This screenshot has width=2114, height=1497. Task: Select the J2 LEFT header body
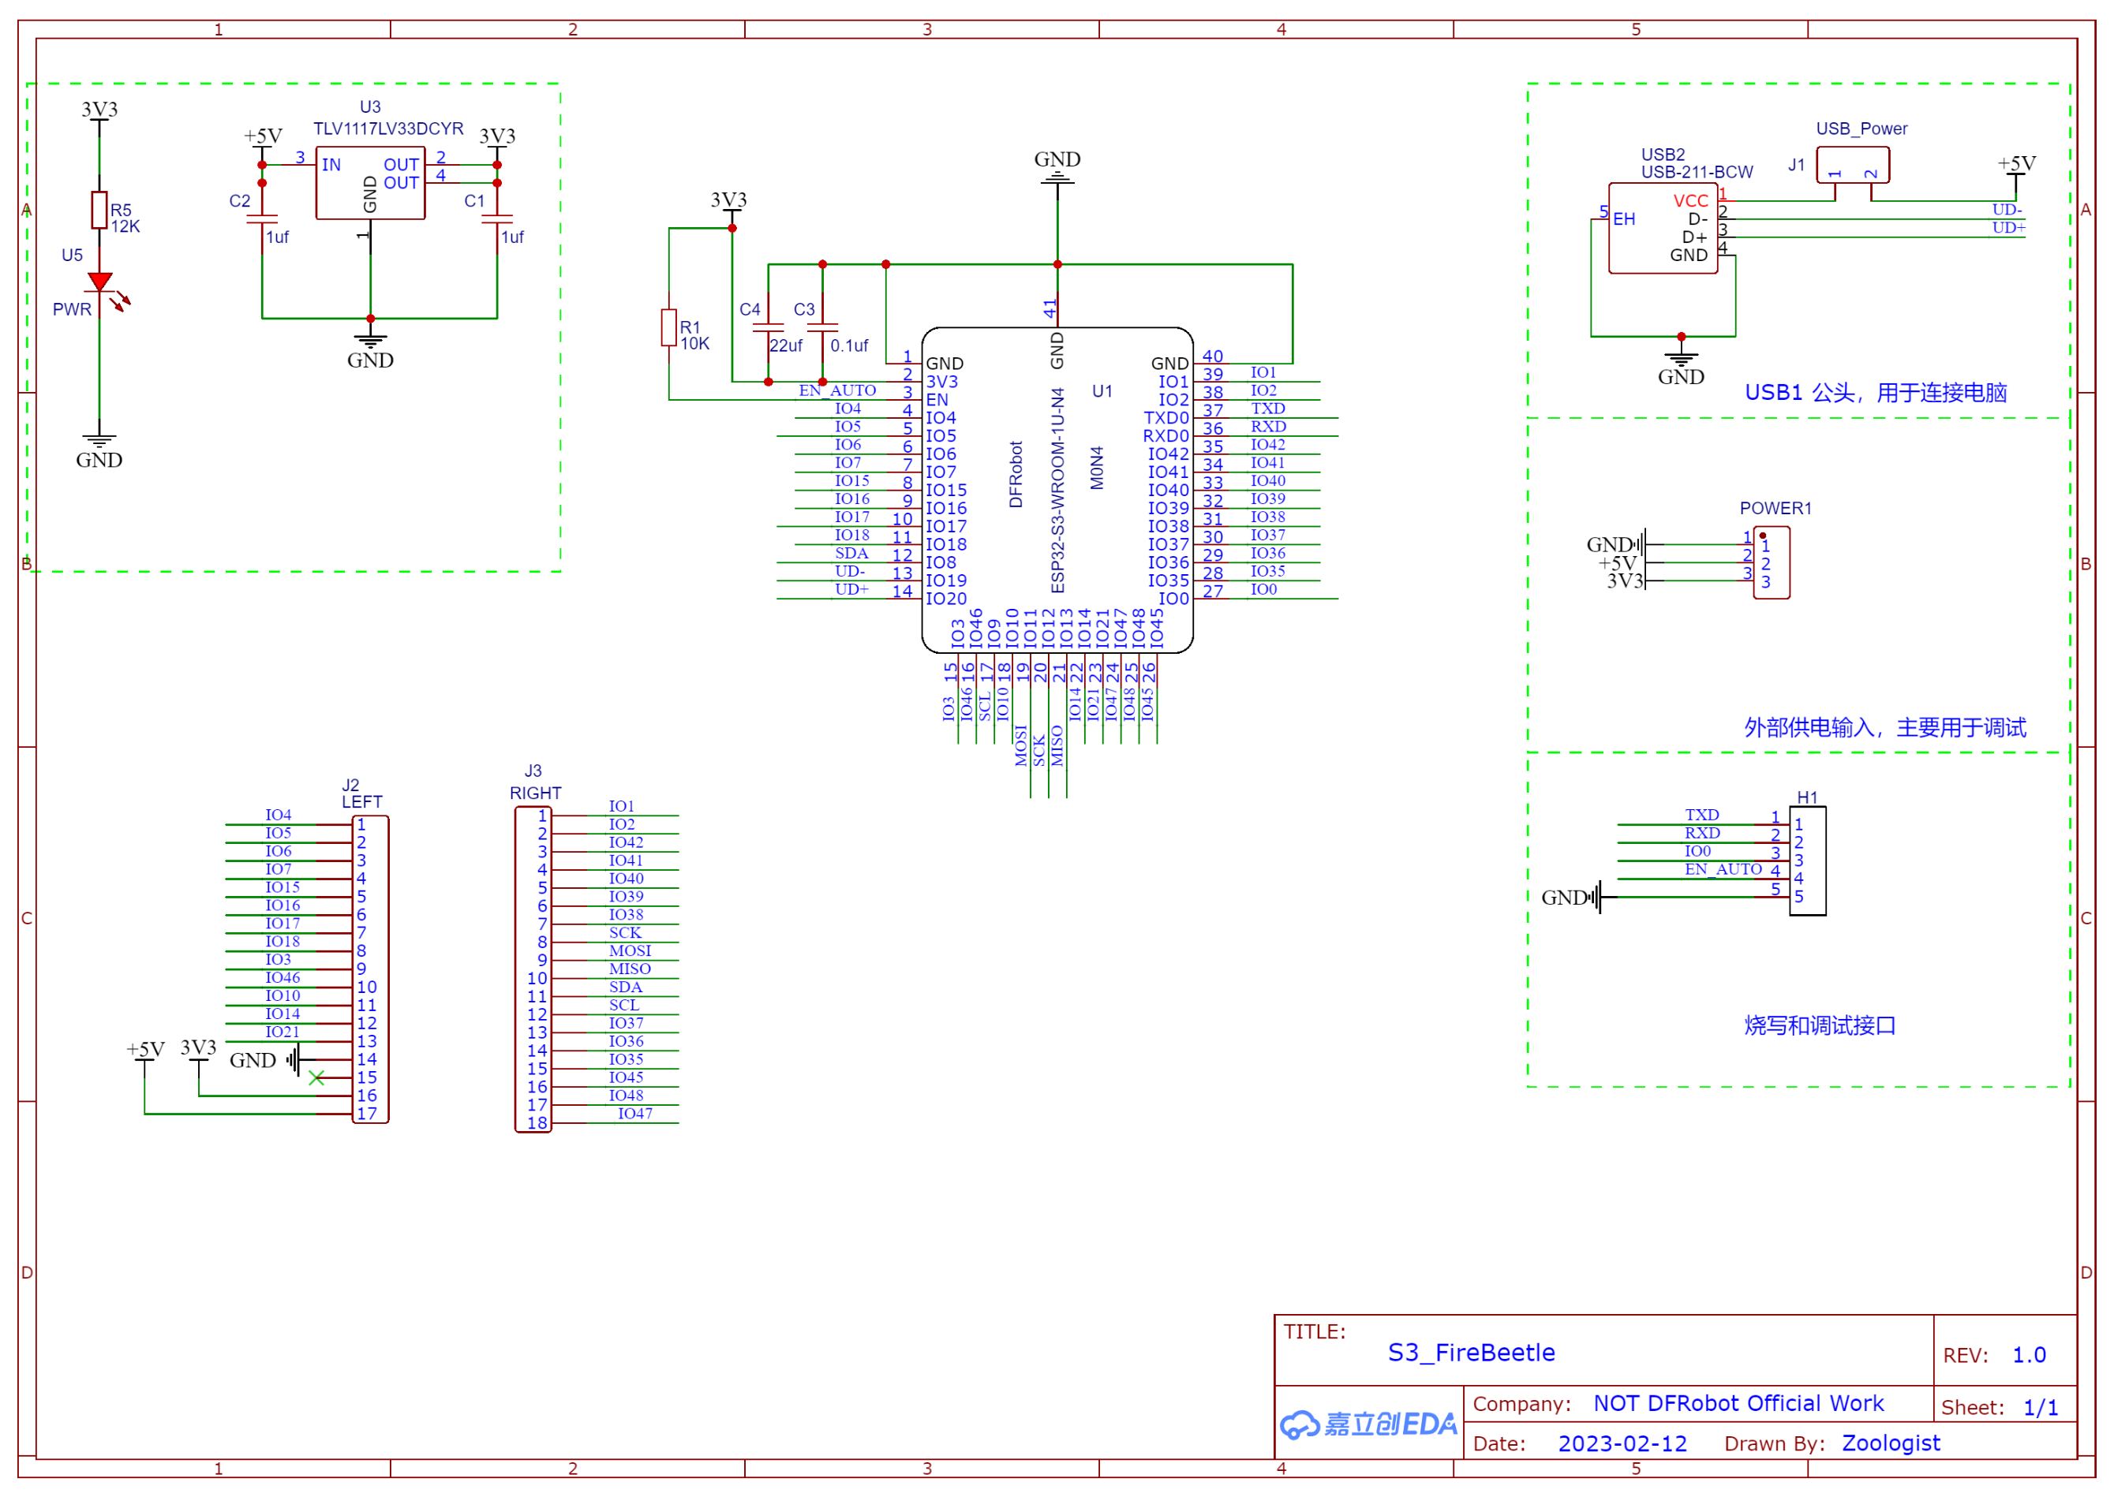coord(370,969)
